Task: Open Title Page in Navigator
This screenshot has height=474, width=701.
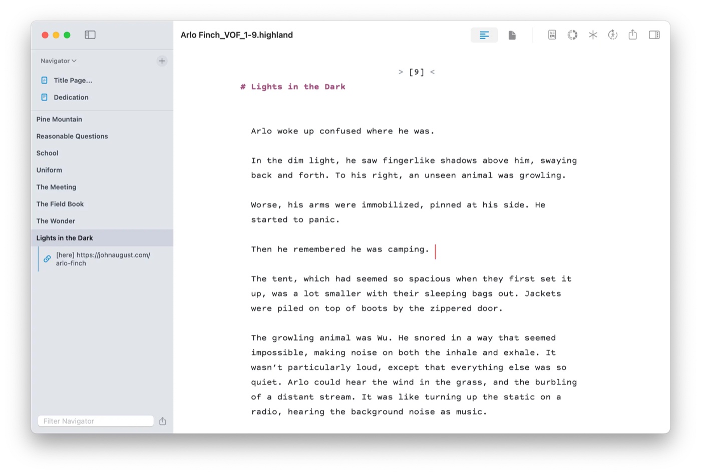Action: coord(73,80)
